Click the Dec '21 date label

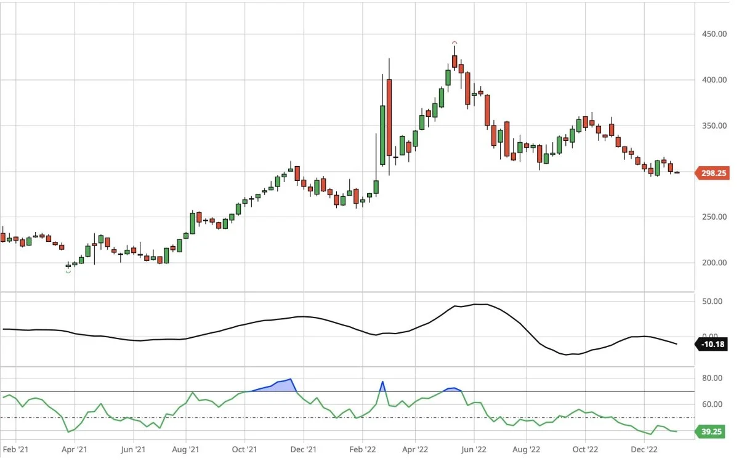point(302,450)
